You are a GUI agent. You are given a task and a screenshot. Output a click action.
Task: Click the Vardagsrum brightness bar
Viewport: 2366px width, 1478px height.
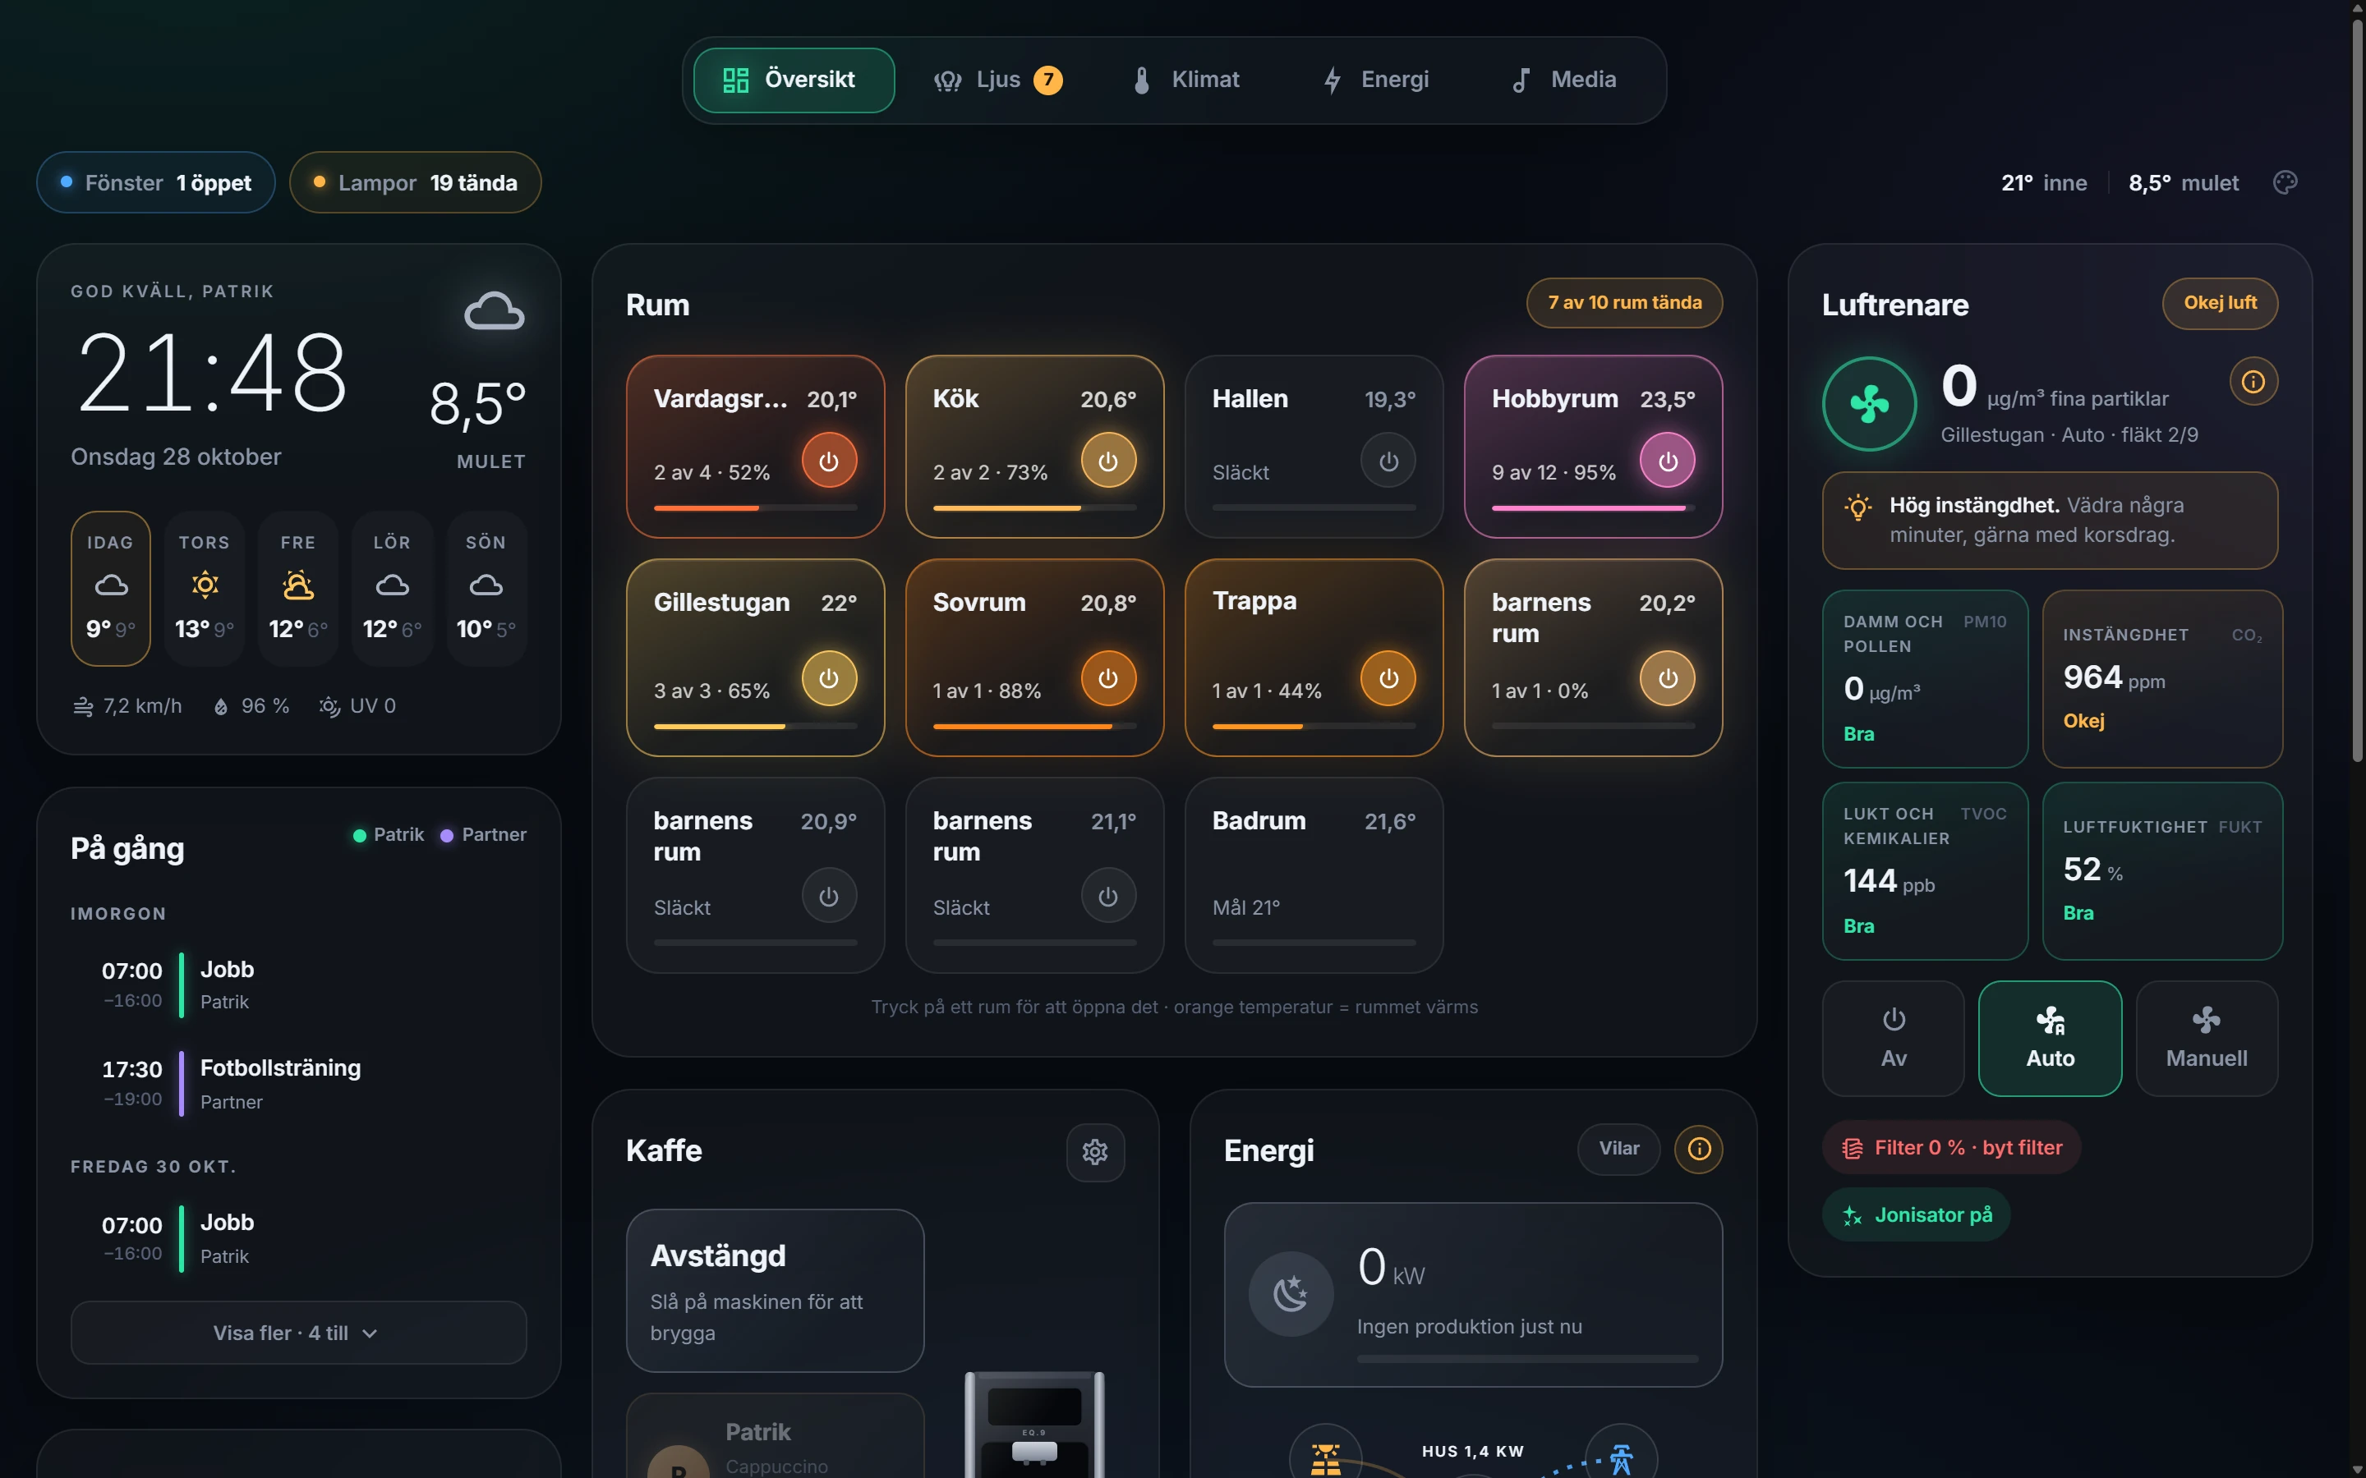[756, 508]
